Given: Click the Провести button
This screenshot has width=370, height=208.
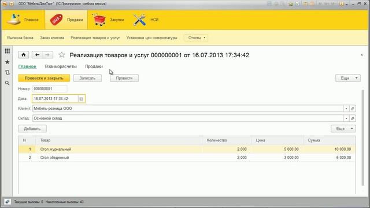Looking at the screenshot, I should click(x=124, y=78).
